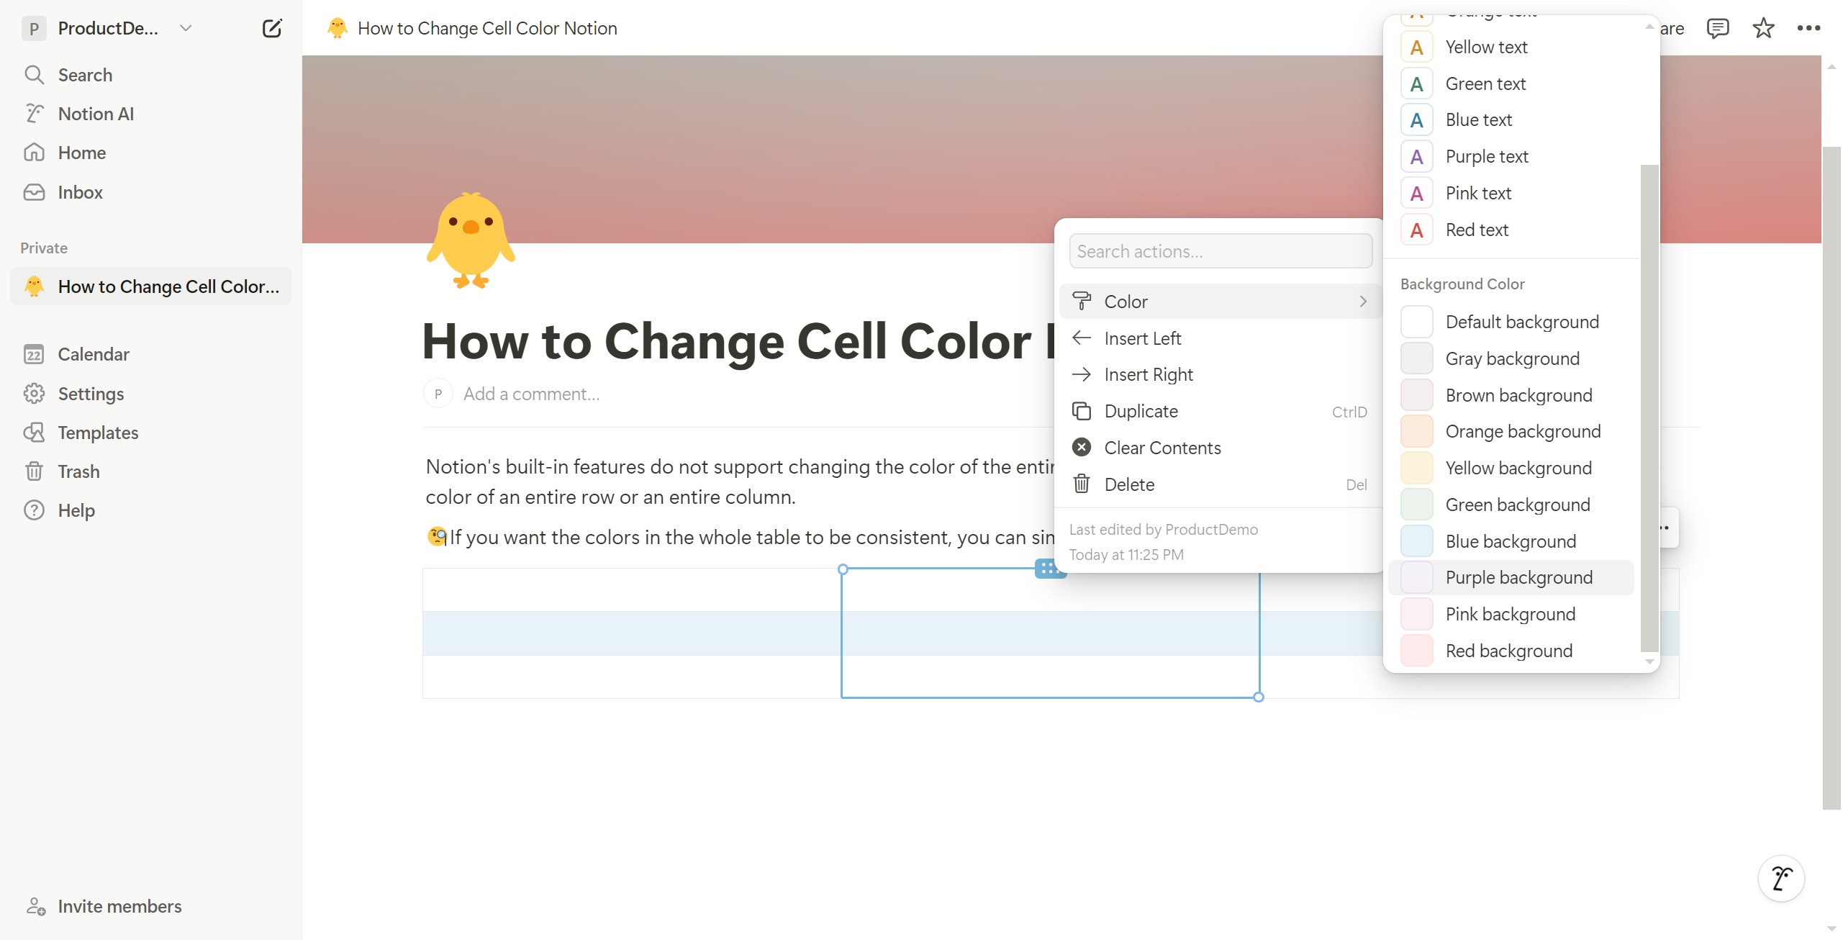Click the color menu scroll-down arrow
Image resolution: width=1843 pixels, height=940 pixels.
click(x=1649, y=661)
